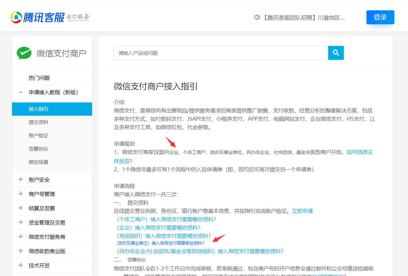Click the 登录 button
The width and height of the screenshot is (408, 276).
click(380, 17)
